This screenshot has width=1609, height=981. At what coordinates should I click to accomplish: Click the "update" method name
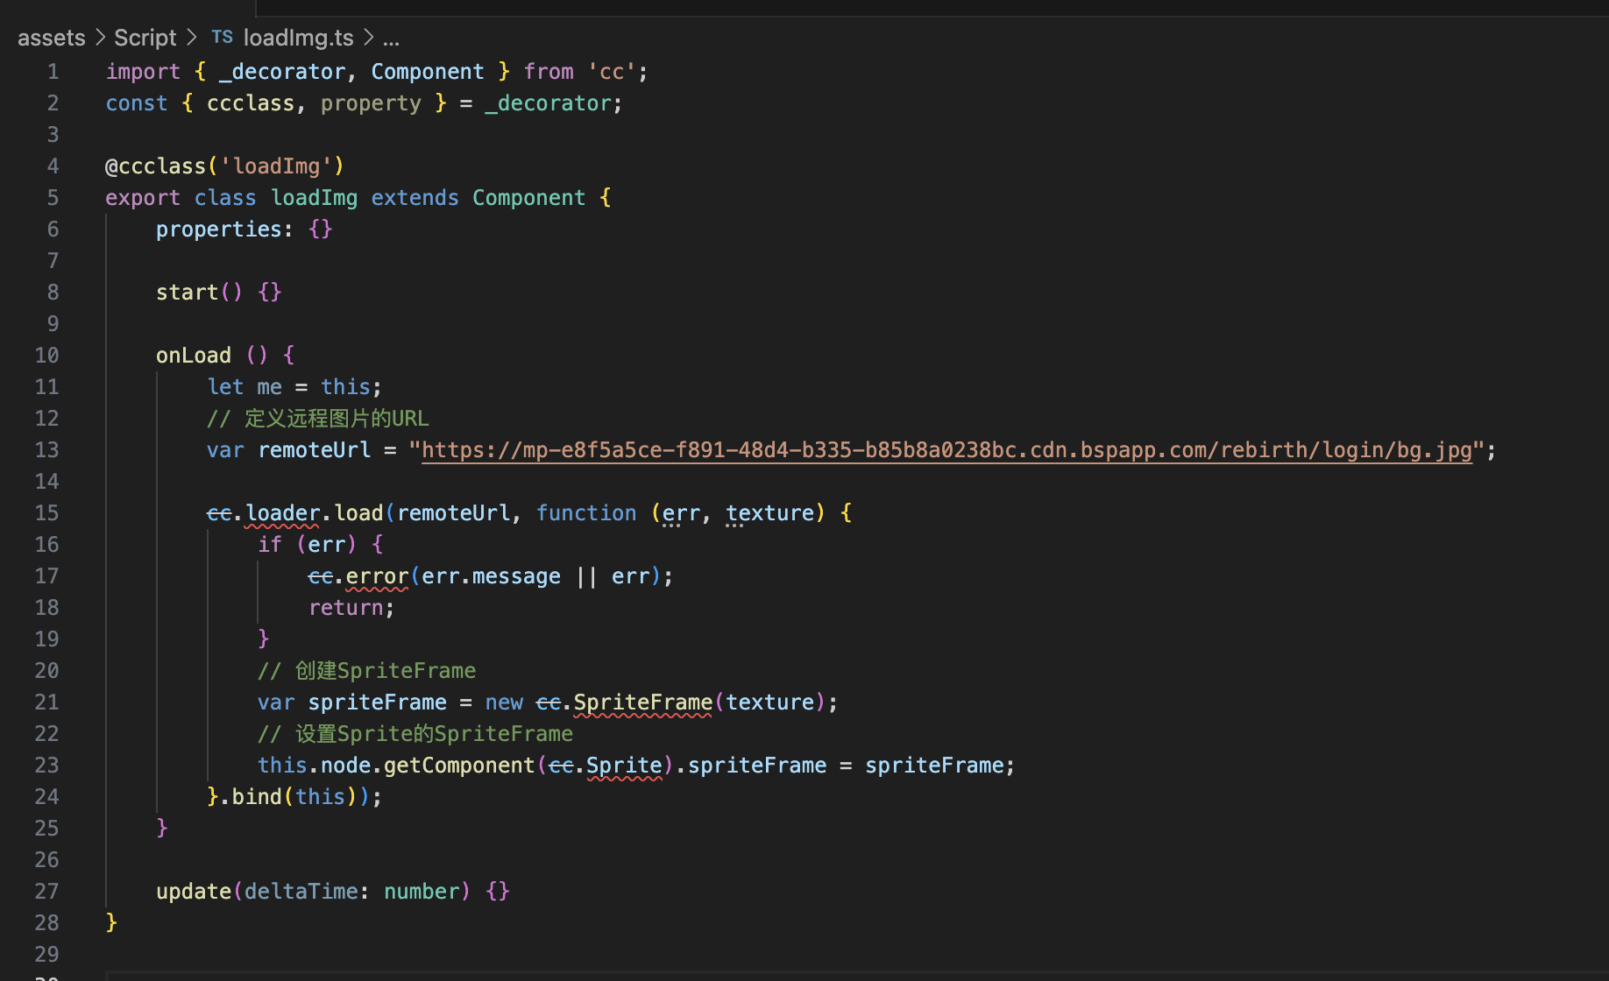[194, 892]
